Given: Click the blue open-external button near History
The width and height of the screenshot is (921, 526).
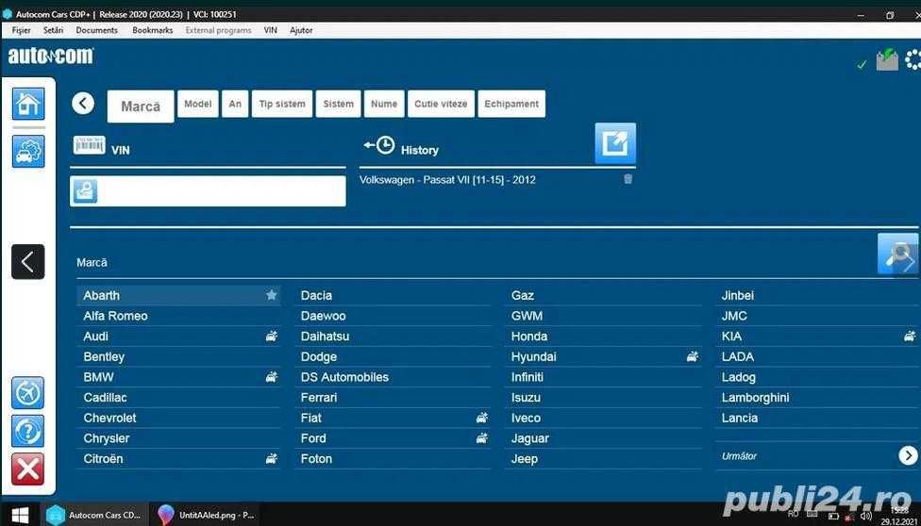Looking at the screenshot, I should (x=615, y=143).
